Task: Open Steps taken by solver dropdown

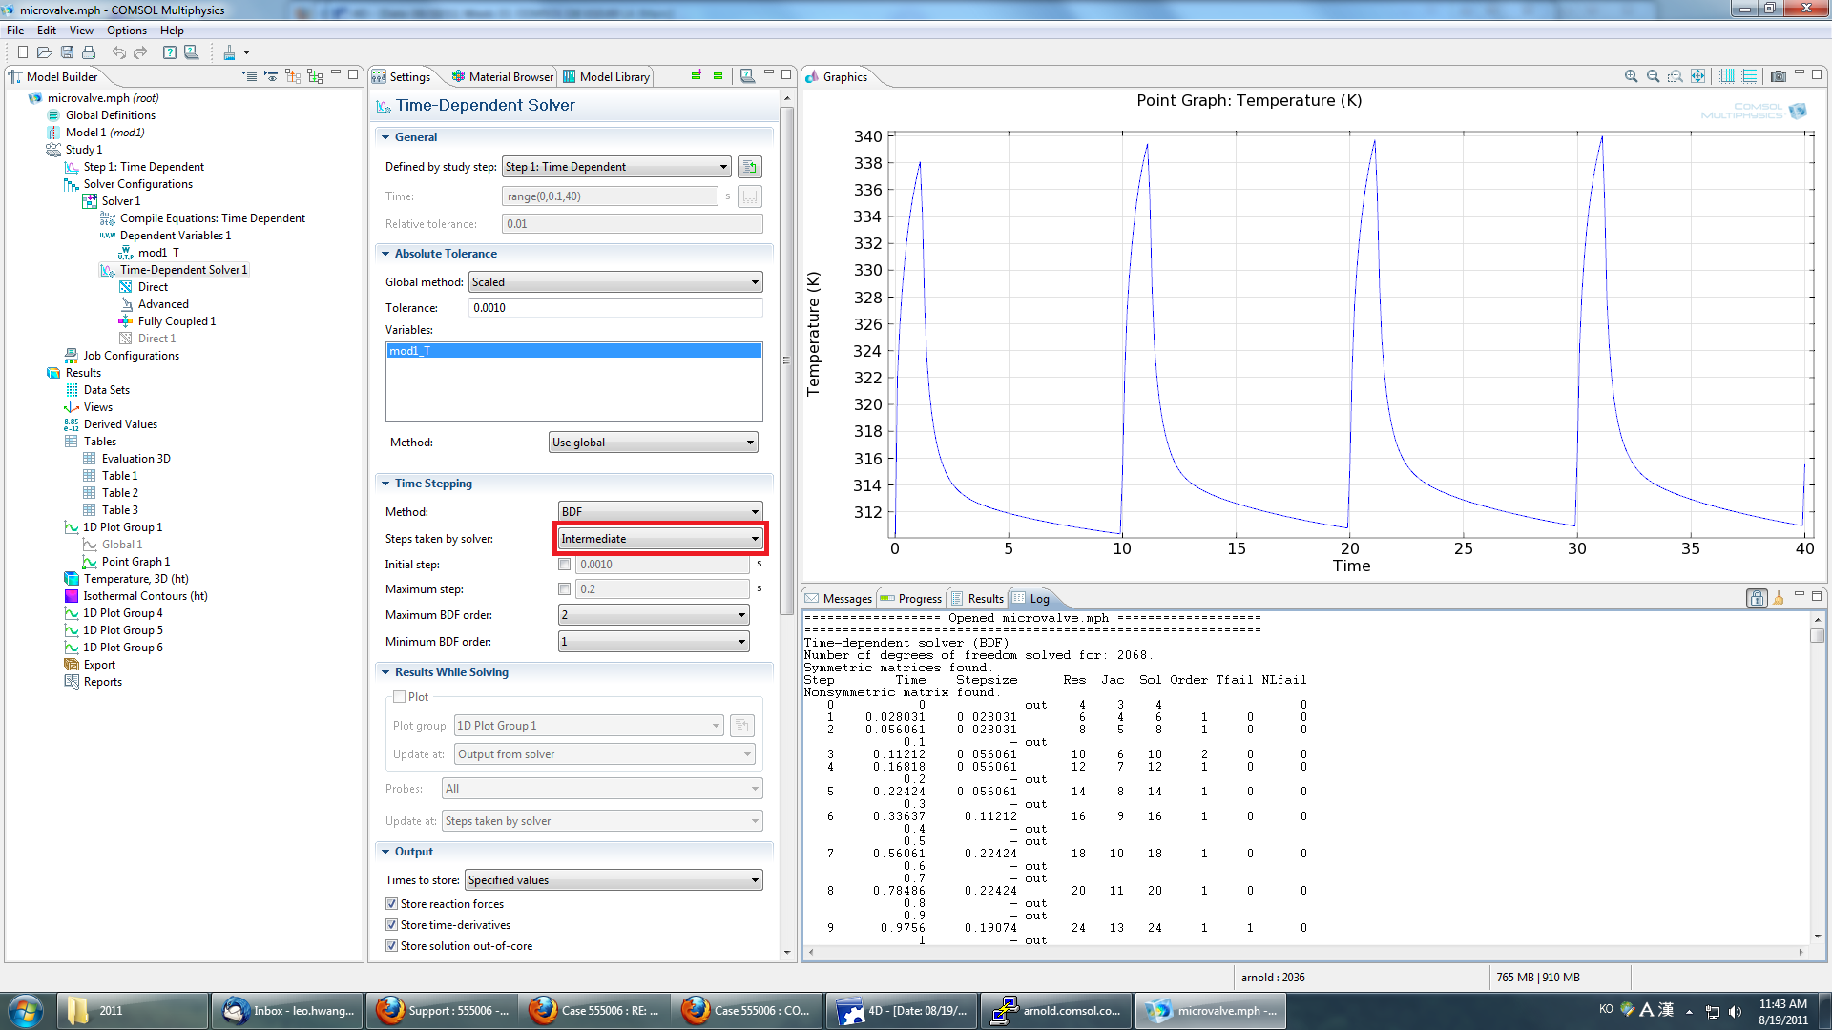Action: [660, 539]
